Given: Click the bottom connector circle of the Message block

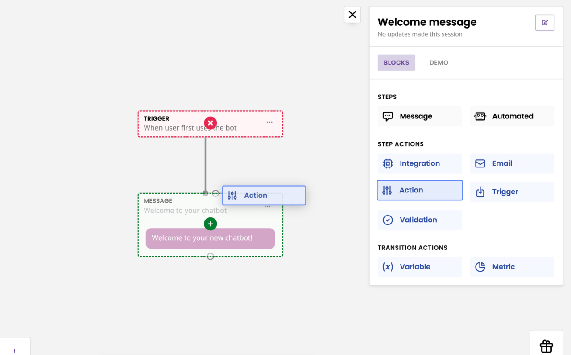Looking at the screenshot, I should tap(210, 257).
